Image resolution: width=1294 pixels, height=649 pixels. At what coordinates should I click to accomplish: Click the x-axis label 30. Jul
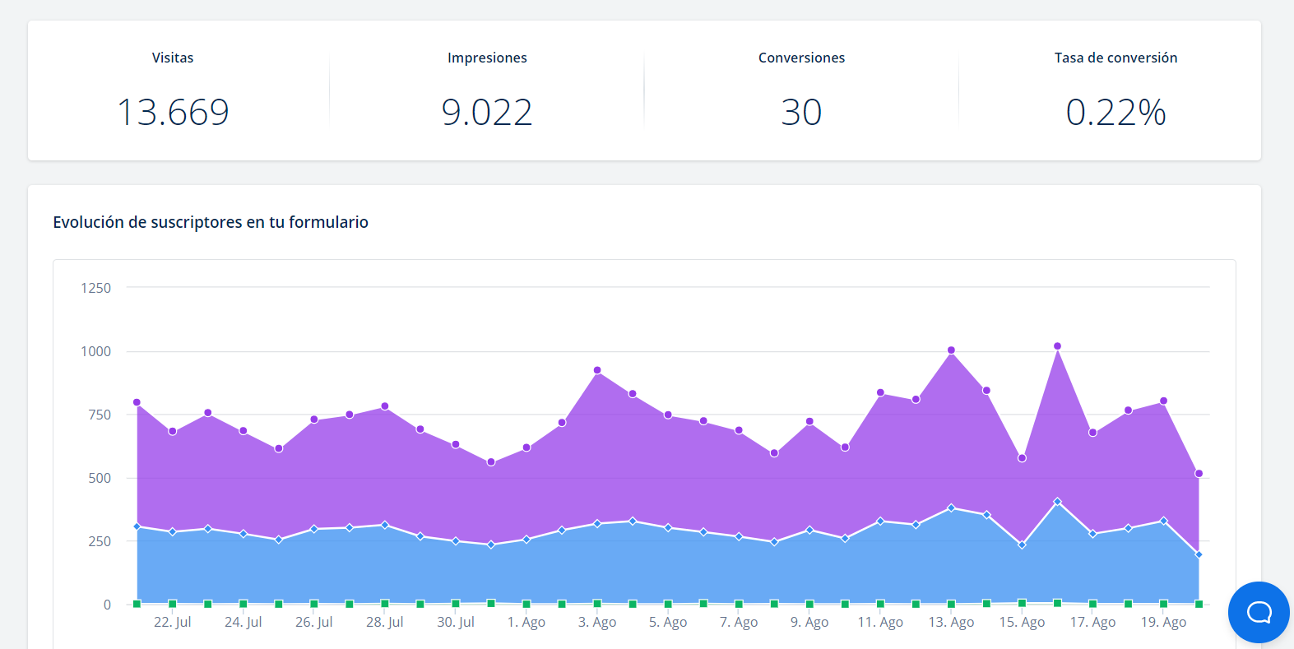pyautogui.click(x=455, y=622)
